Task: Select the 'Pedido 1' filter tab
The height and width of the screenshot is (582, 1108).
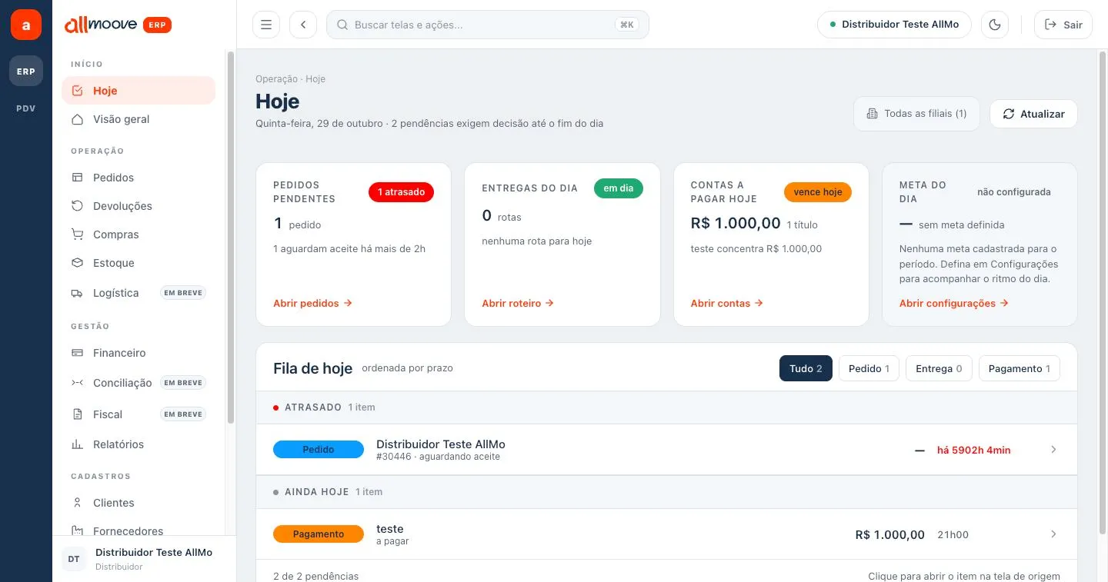Action: pos(869,368)
